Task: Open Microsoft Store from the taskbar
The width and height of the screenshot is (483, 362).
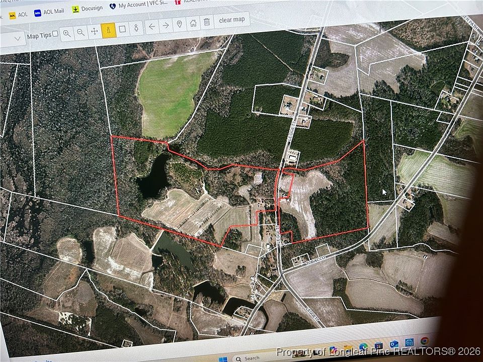Action: click(x=378, y=345)
